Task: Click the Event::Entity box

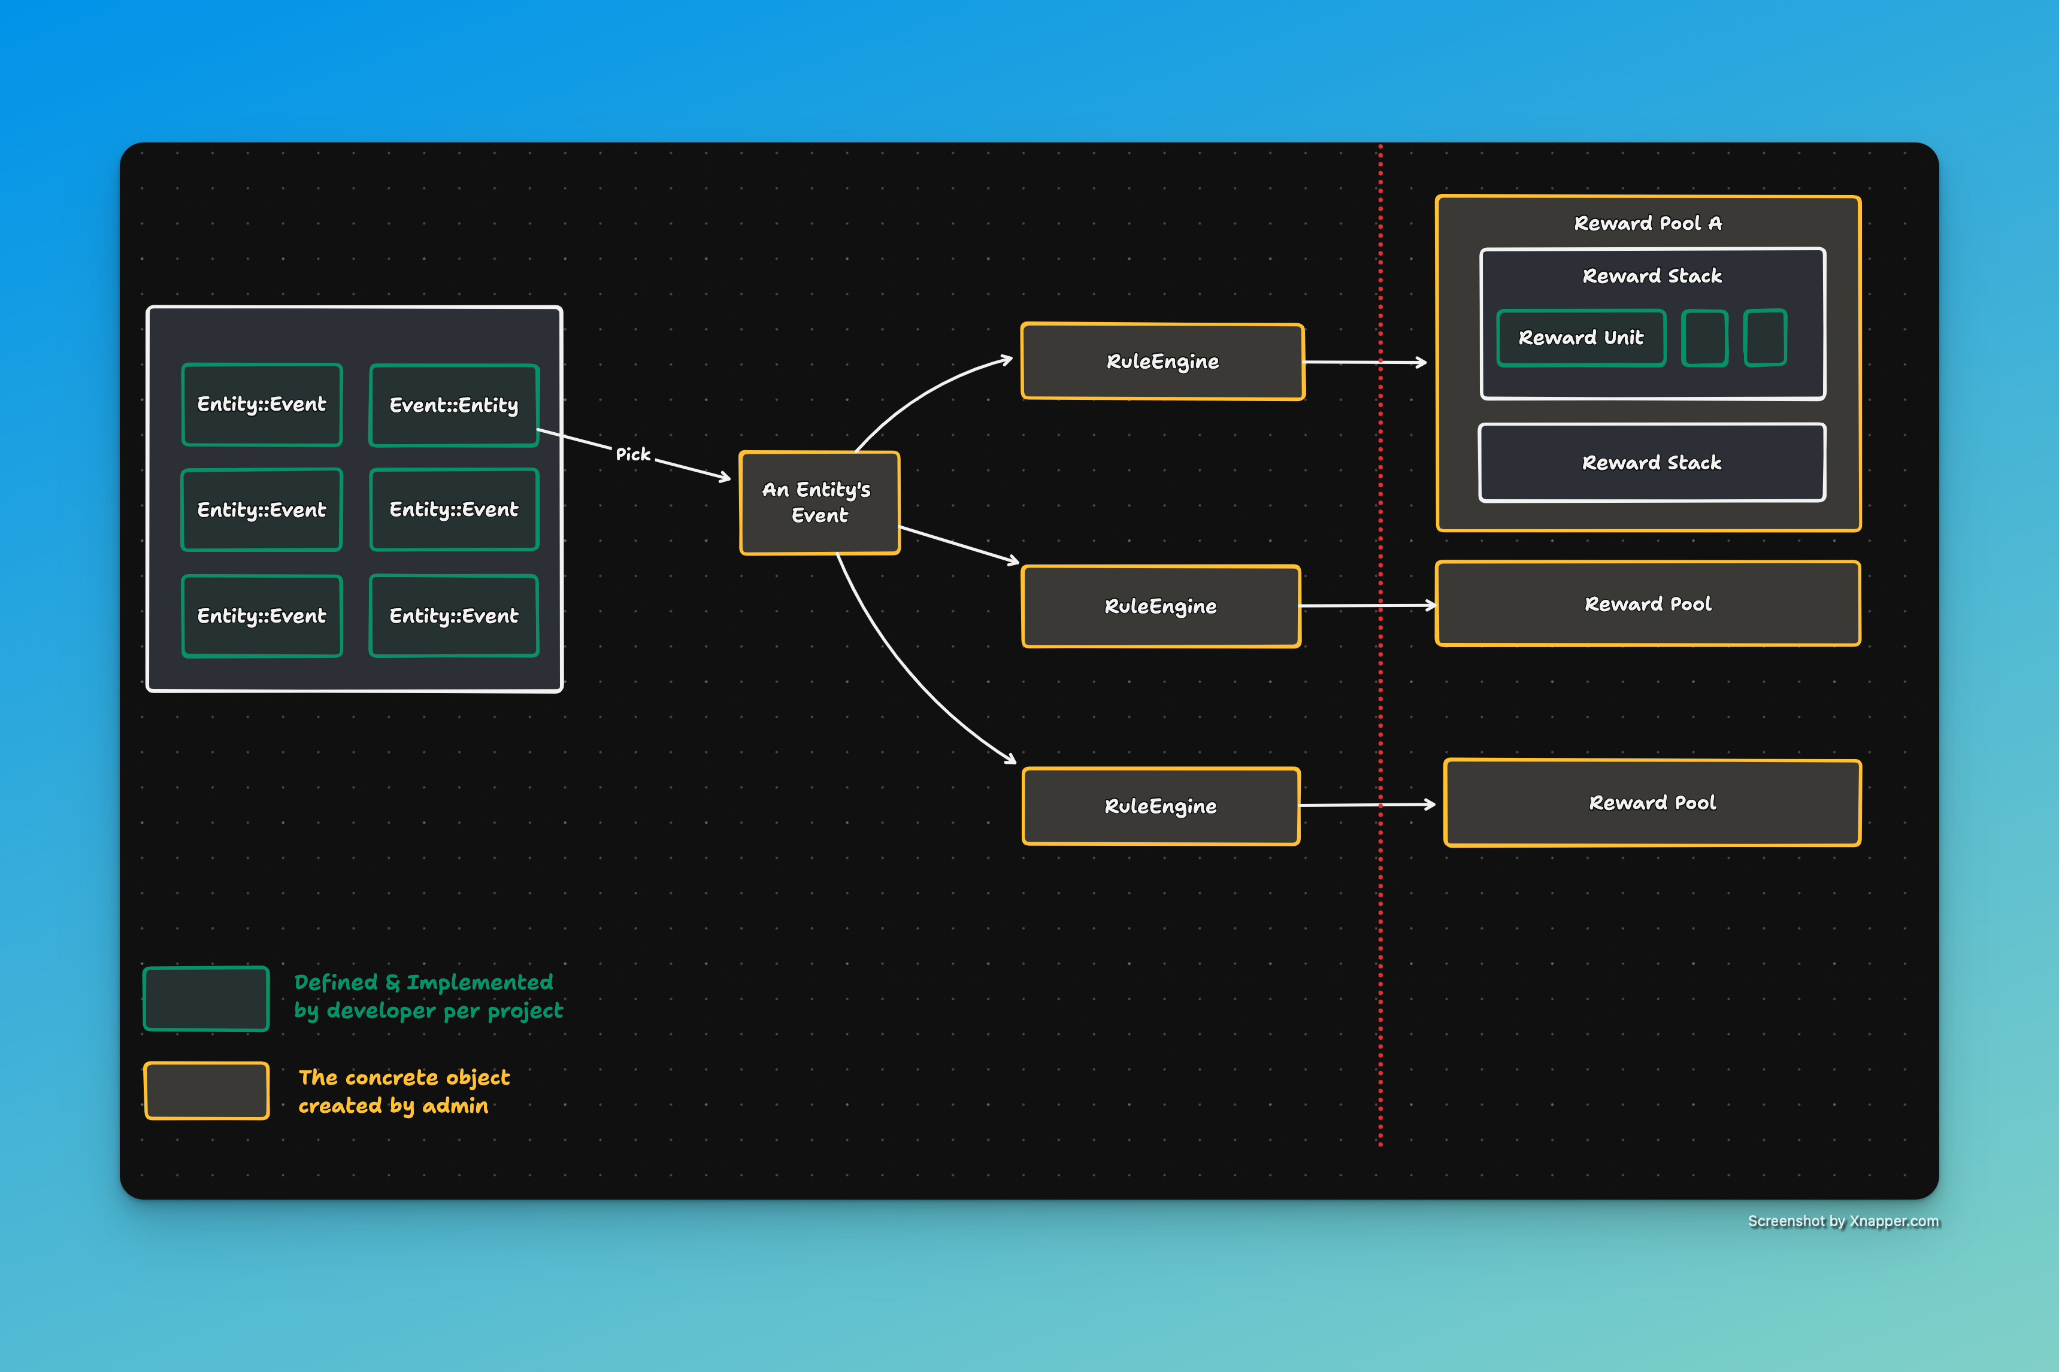Action: click(453, 405)
